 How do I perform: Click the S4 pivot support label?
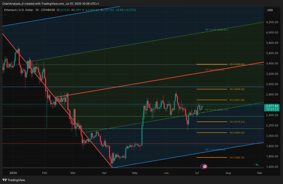pos(237,133)
